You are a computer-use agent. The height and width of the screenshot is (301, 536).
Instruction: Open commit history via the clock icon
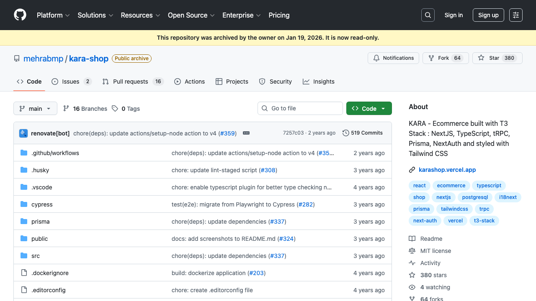[x=345, y=133]
